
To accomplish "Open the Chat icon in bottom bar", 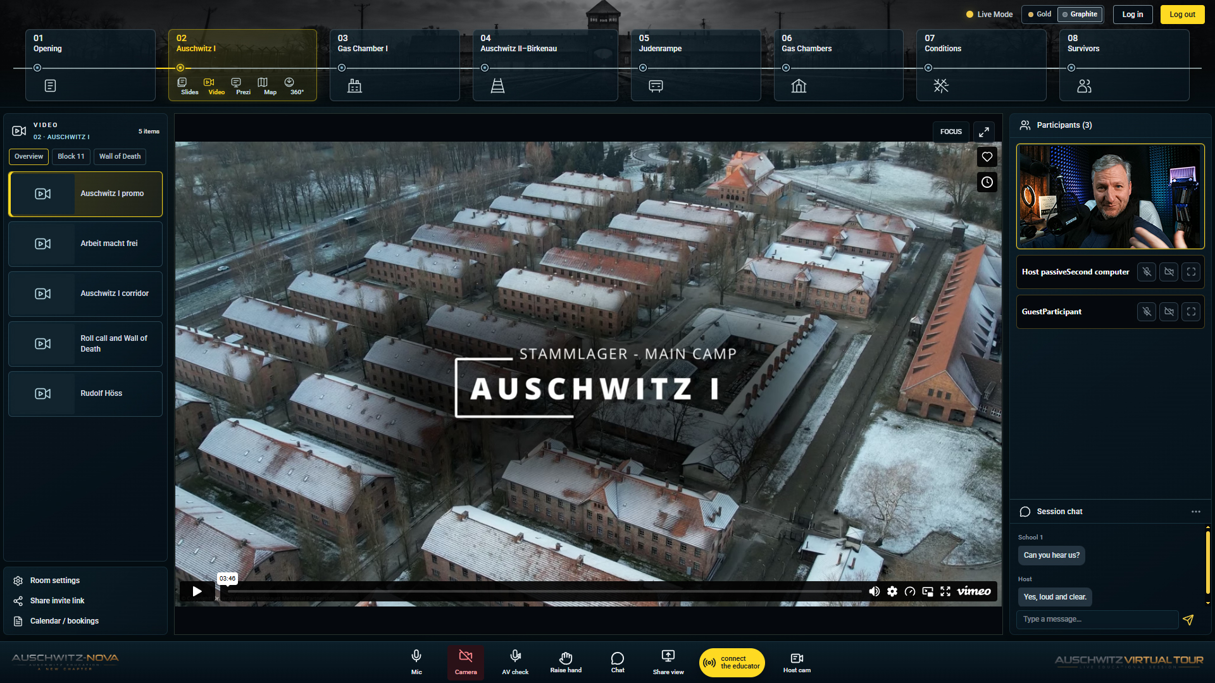I will [x=618, y=662].
